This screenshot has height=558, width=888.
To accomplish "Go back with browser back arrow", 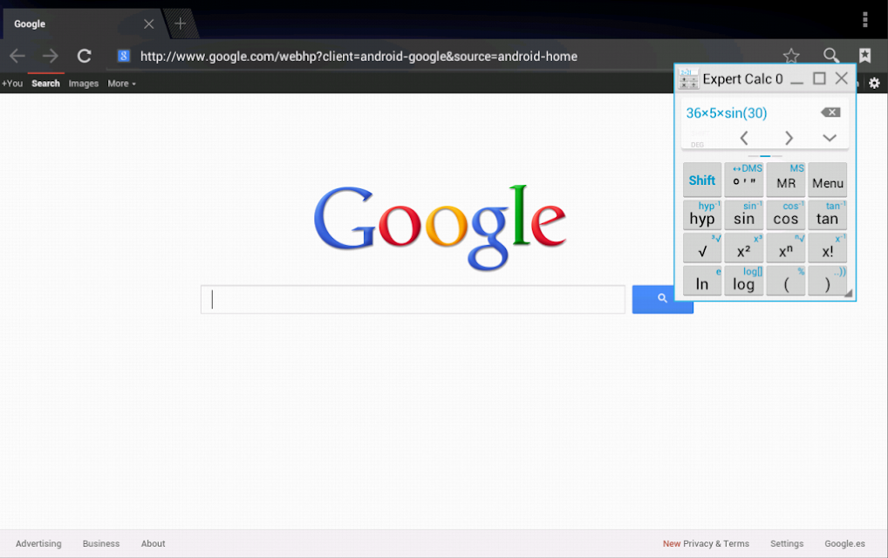I will [x=17, y=56].
